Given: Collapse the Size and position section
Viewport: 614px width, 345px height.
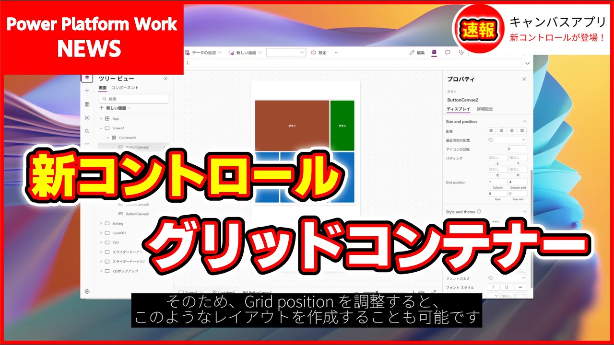Looking at the screenshot, I should pos(524,122).
